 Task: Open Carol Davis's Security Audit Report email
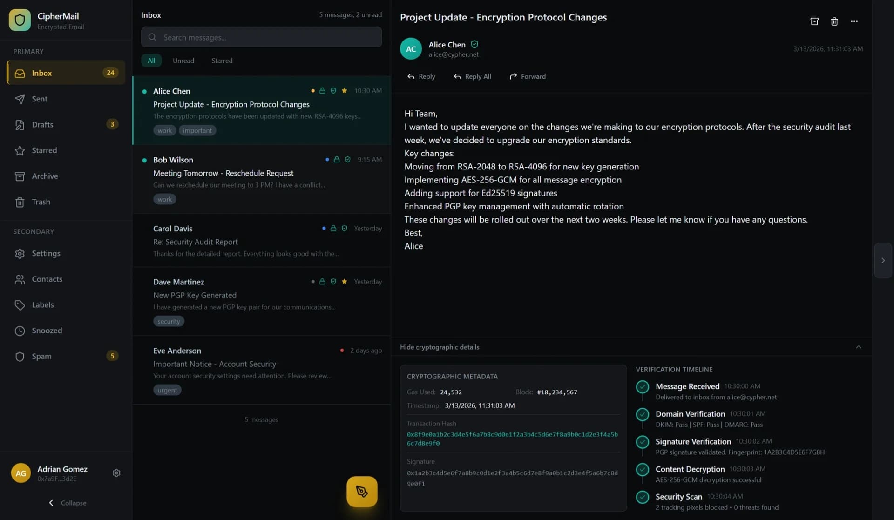coord(262,241)
